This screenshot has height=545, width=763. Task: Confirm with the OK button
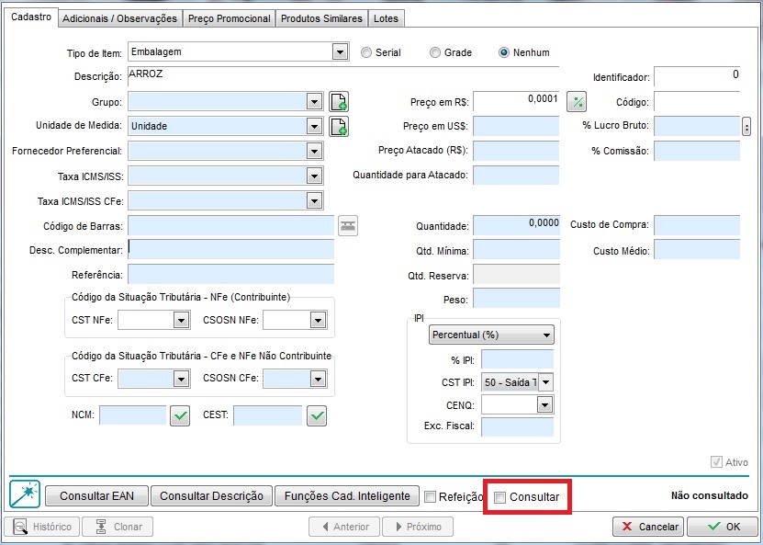pos(723,527)
